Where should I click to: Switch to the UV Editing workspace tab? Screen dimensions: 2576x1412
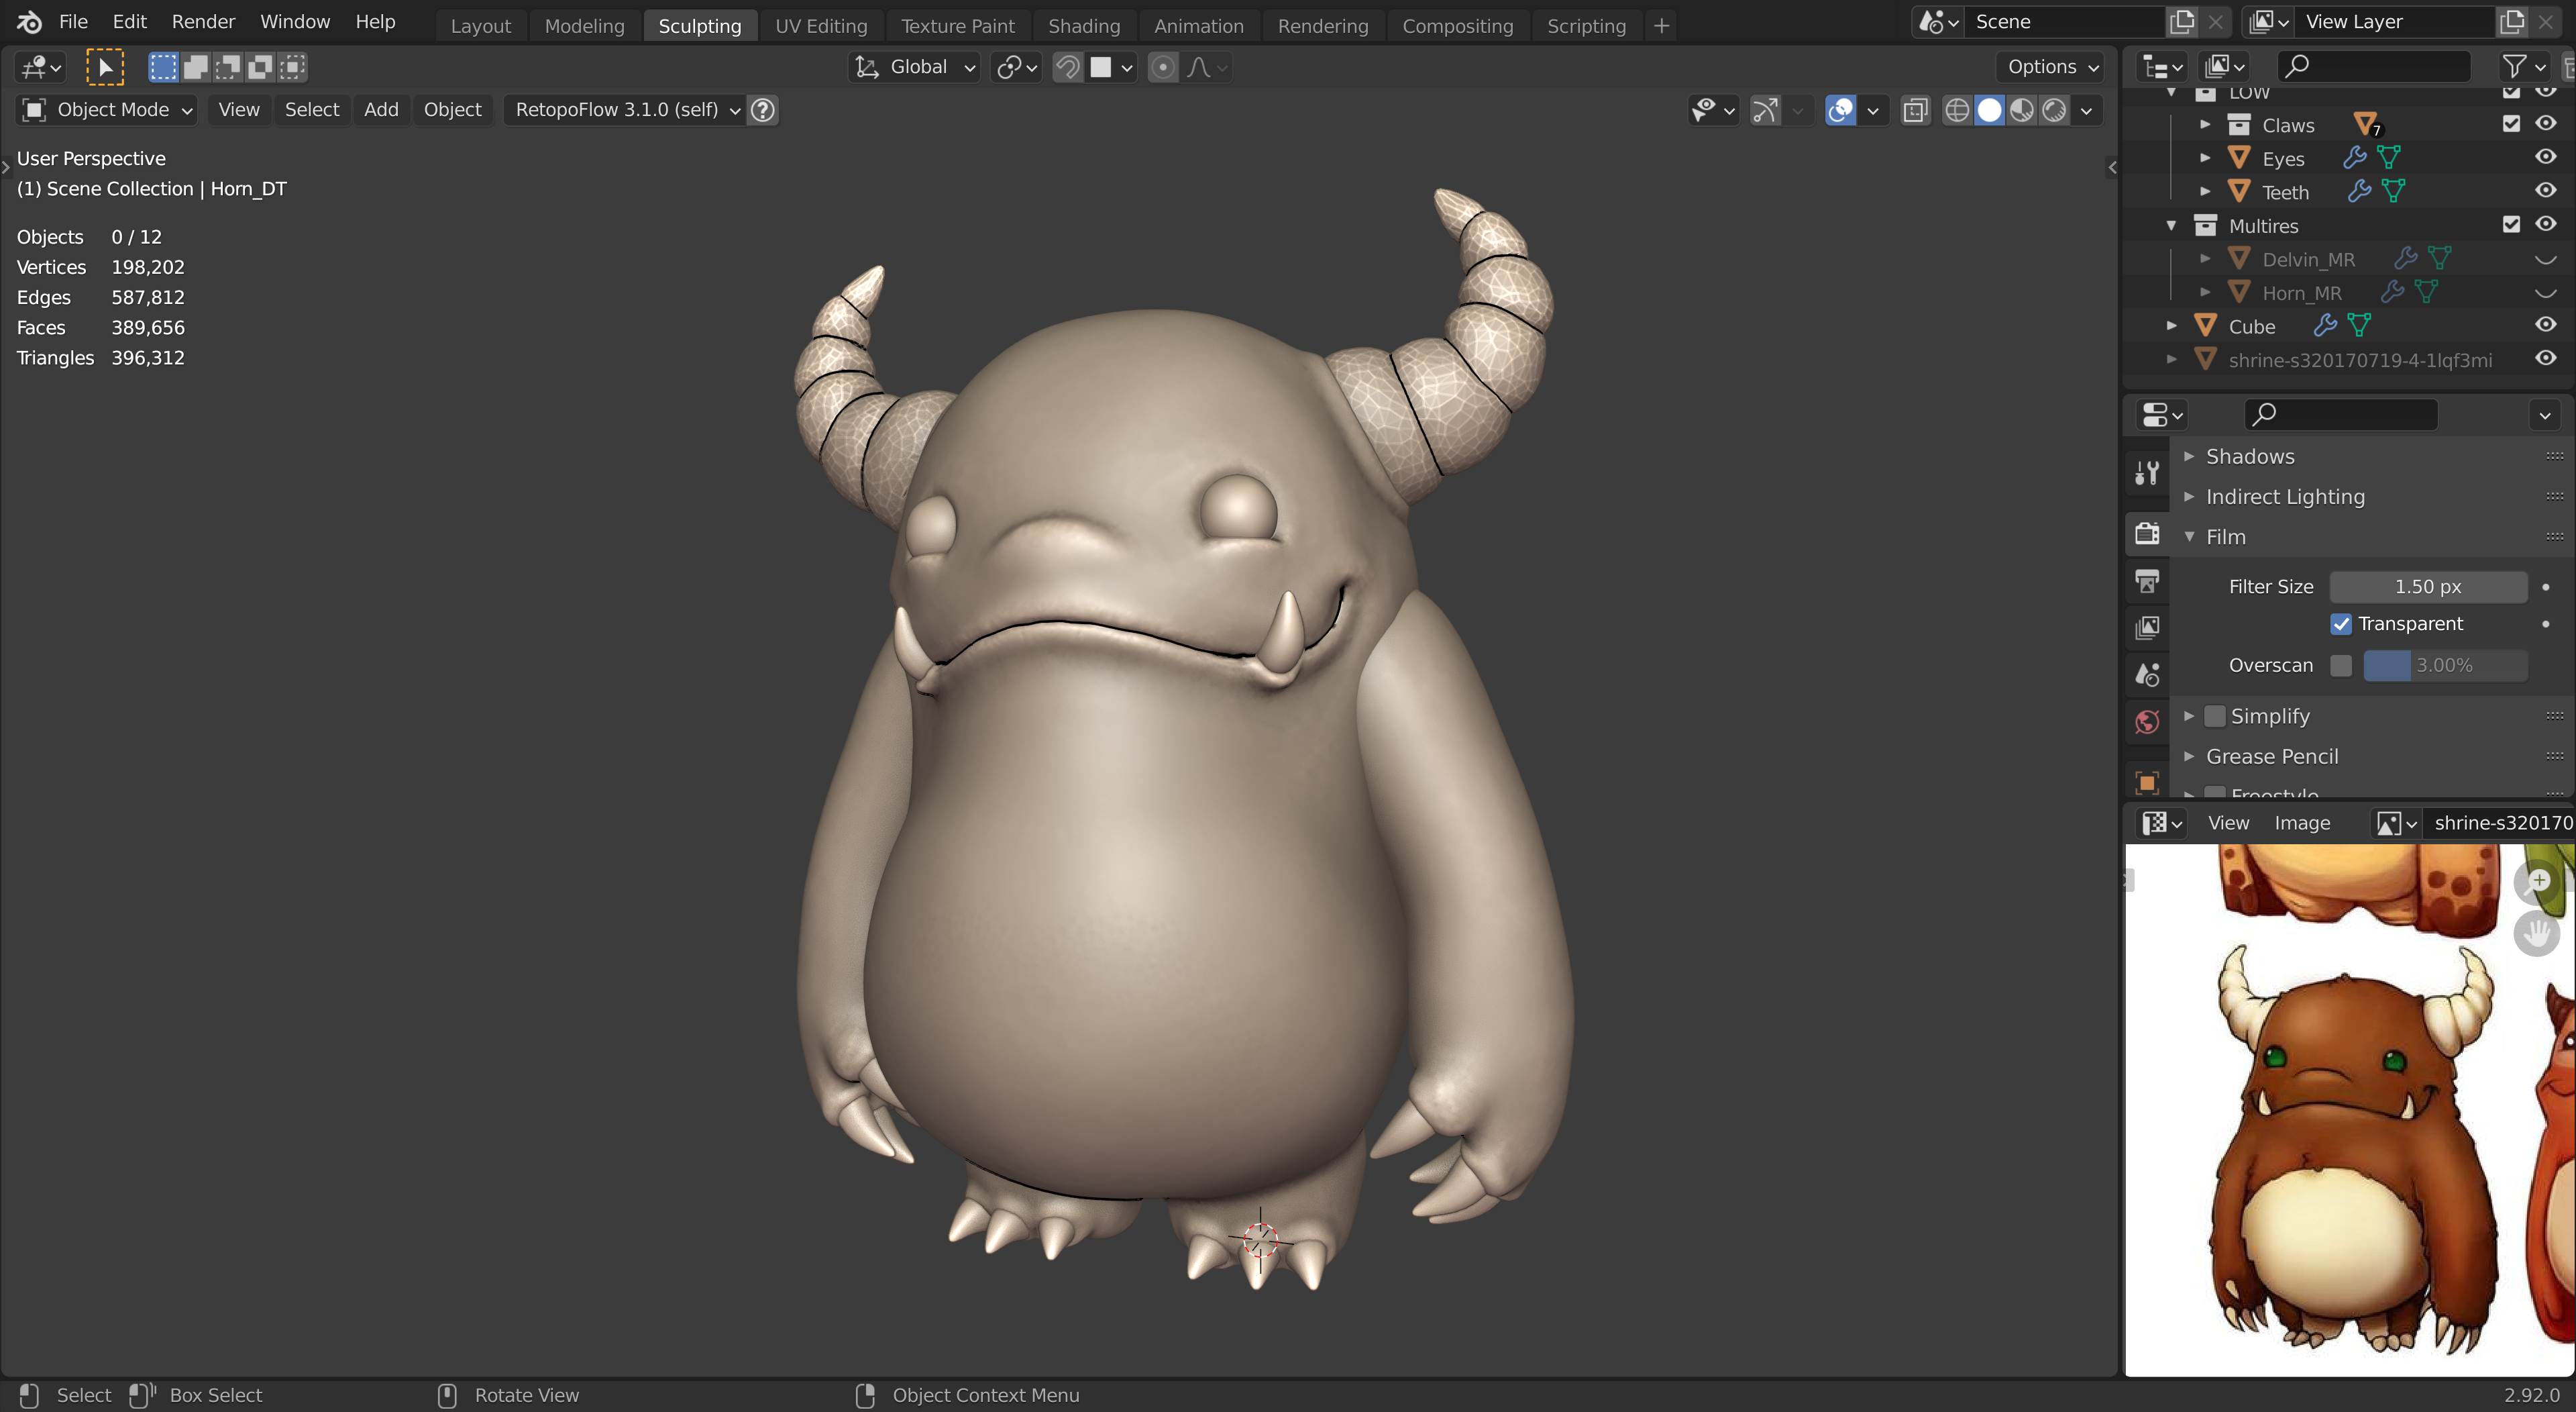(x=820, y=26)
